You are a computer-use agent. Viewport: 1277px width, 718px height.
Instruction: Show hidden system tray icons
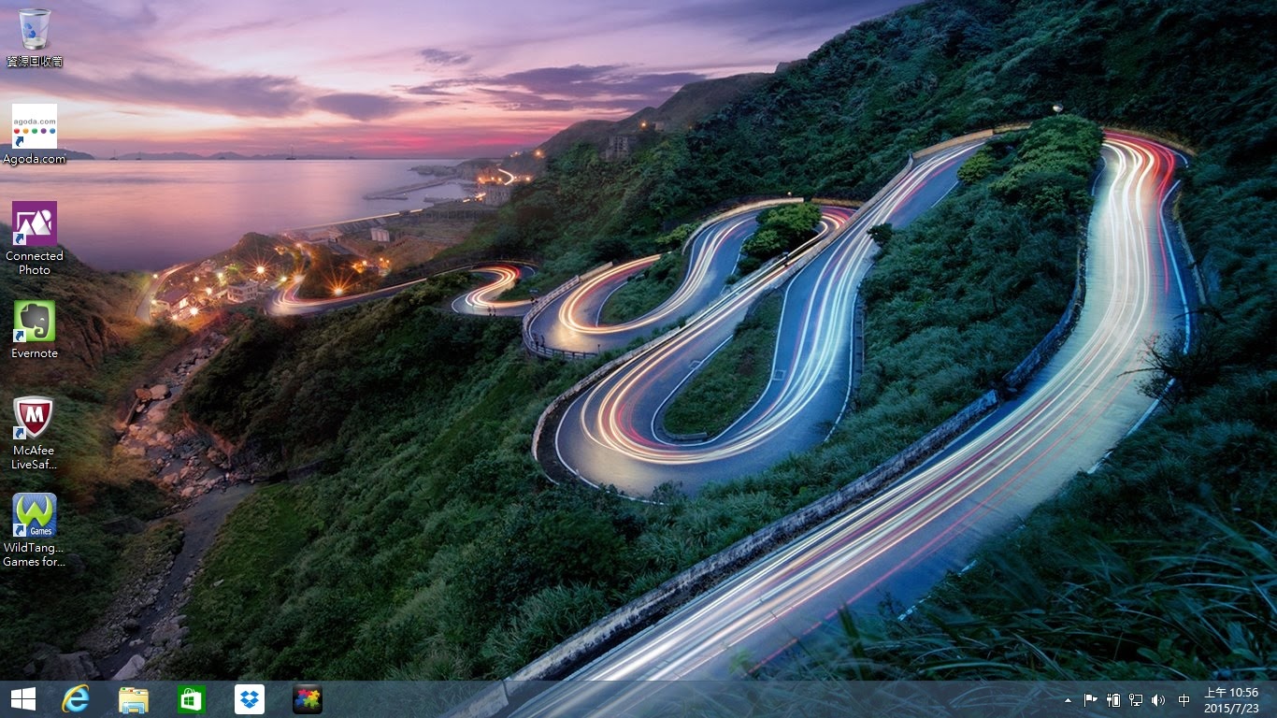tap(1068, 700)
